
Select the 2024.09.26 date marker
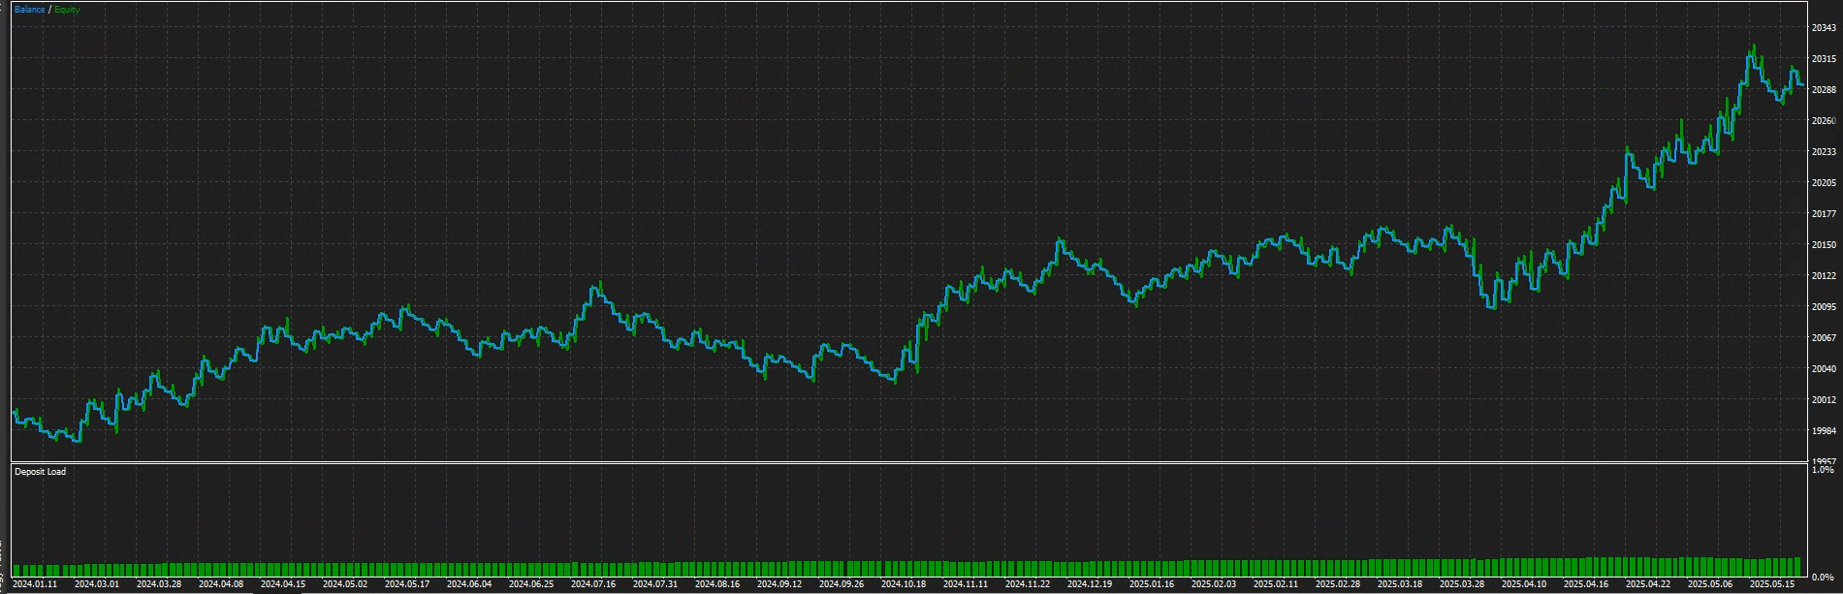[x=842, y=584]
